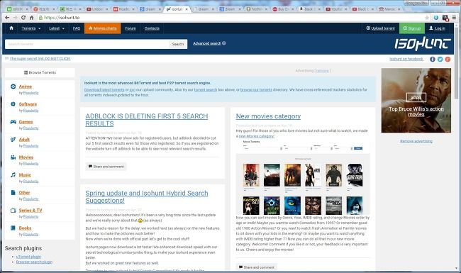Open the Books category

[25, 228]
